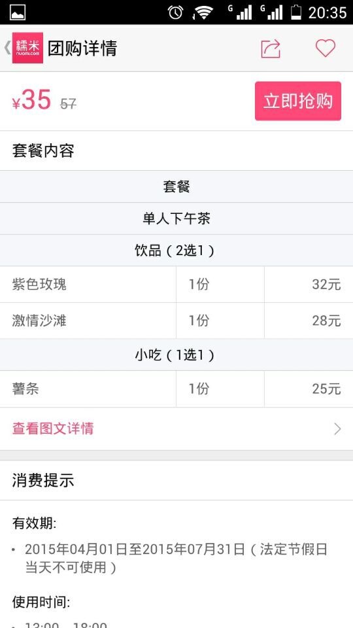Tap the 小吃（1选1）section header
The height and width of the screenshot is (628, 353).
pyautogui.click(x=176, y=355)
